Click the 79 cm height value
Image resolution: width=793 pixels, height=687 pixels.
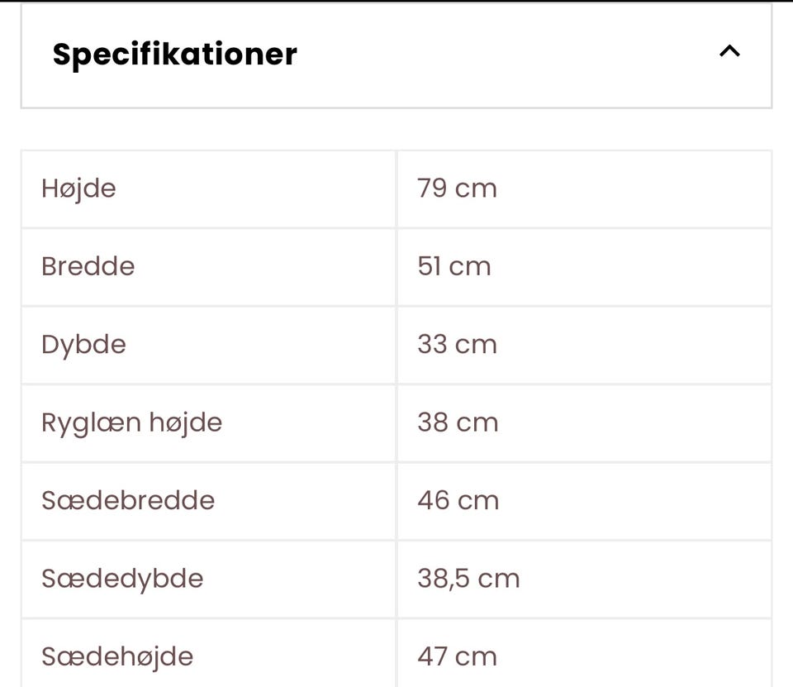click(x=457, y=188)
